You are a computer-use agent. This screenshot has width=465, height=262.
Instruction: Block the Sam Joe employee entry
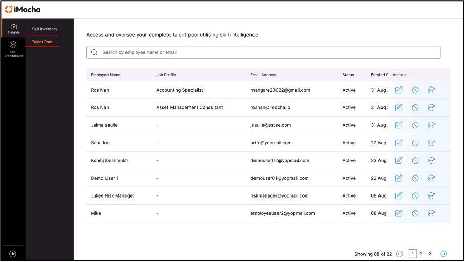click(415, 143)
